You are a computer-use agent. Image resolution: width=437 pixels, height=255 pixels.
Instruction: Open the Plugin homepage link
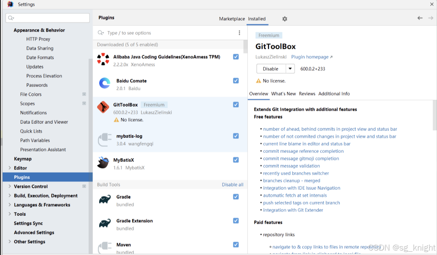coord(312,57)
